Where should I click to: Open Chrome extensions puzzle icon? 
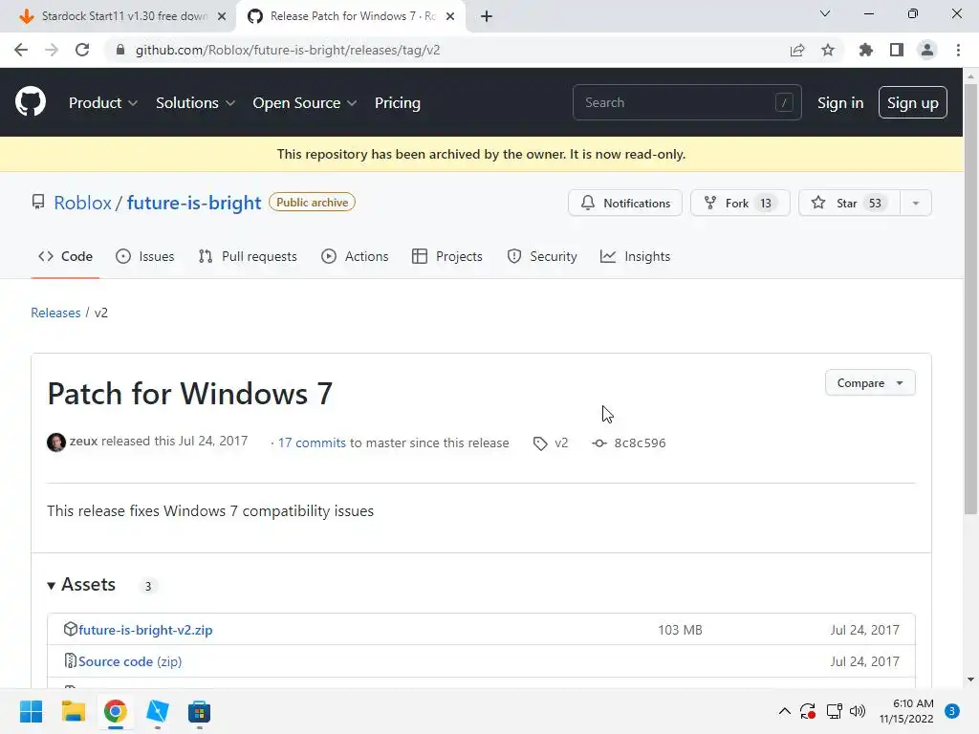[865, 50]
